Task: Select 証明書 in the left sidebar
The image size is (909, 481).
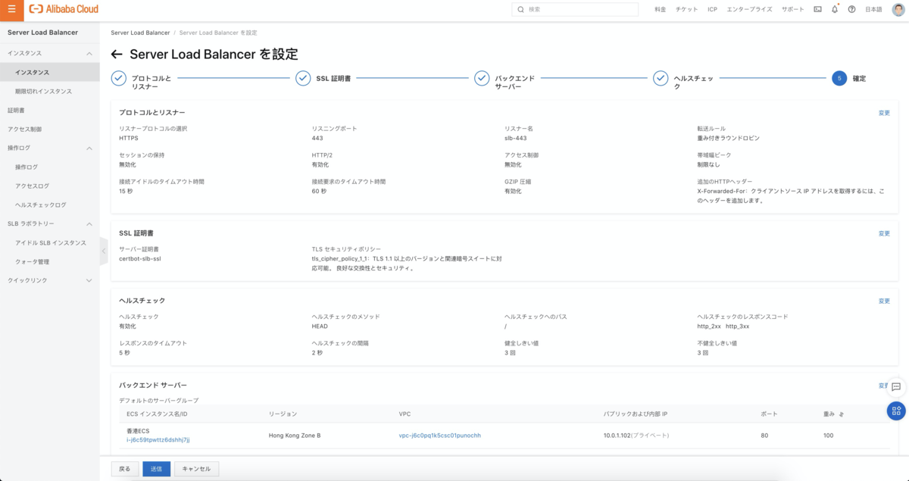Action: [16, 111]
